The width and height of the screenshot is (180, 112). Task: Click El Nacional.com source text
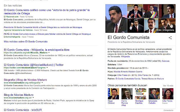click(x=11, y=17)
